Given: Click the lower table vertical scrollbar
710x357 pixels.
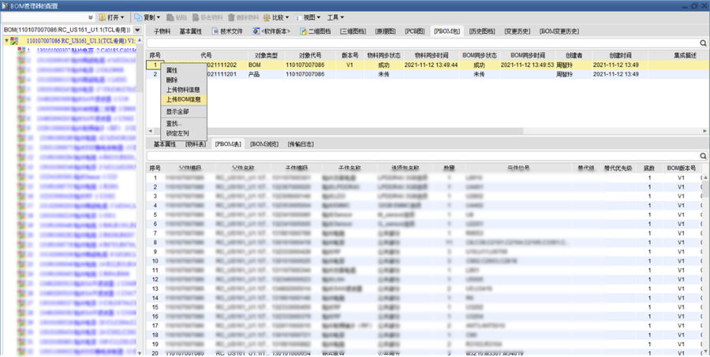Looking at the screenshot, I should click(x=706, y=187).
